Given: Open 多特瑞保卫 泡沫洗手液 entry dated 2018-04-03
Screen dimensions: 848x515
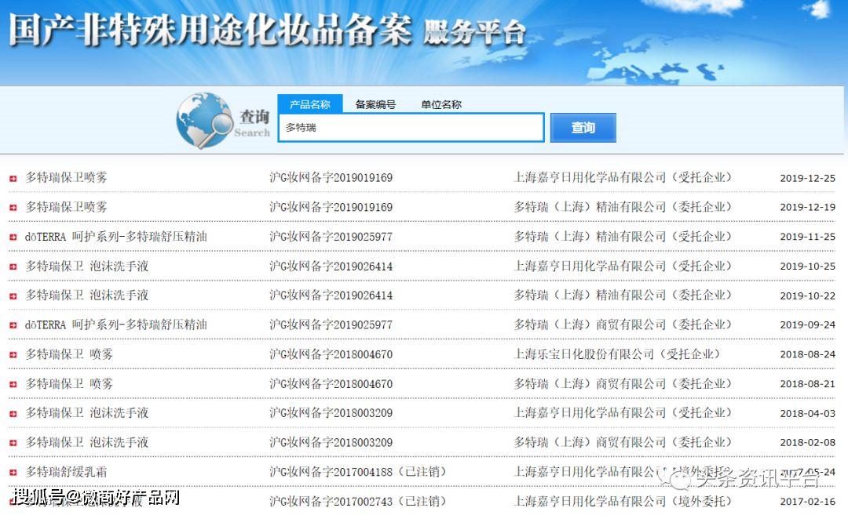Looking at the screenshot, I should click(86, 413).
